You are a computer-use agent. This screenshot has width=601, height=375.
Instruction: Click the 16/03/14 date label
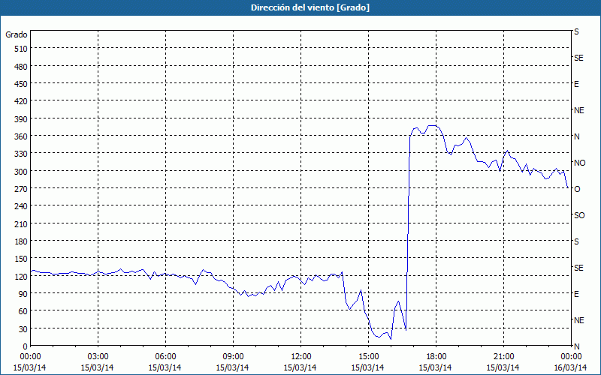pos(571,367)
